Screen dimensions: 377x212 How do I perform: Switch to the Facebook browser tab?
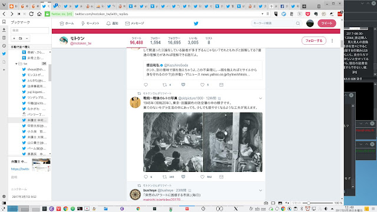pos(285,6)
